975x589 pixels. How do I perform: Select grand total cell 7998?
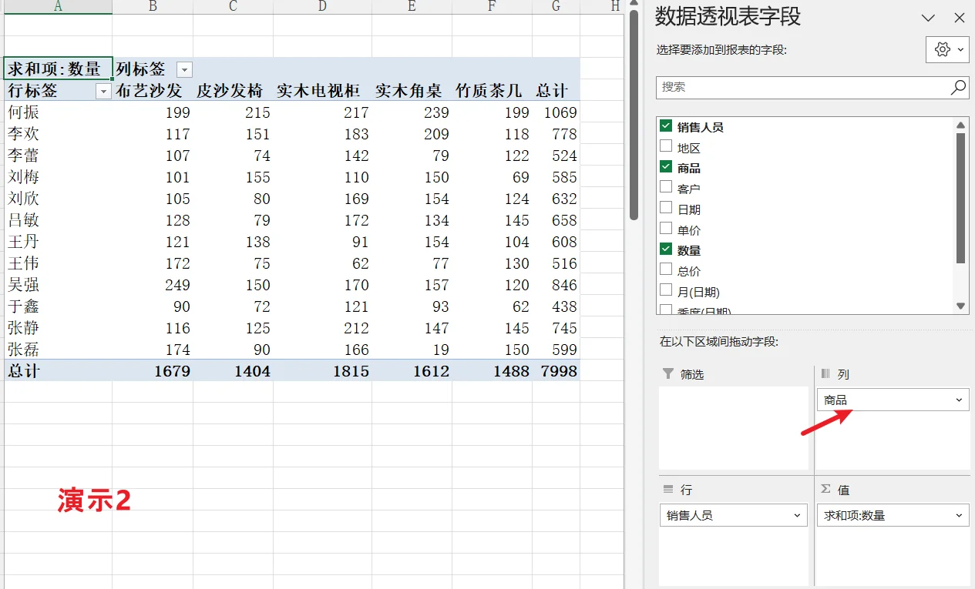click(x=556, y=371)
